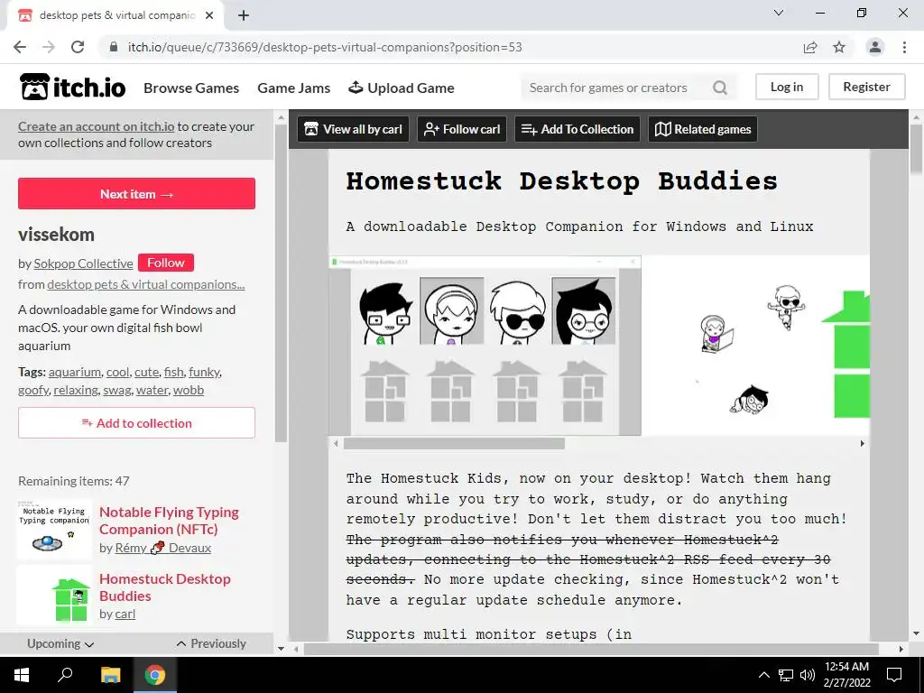Open Chrome three-dot menu
Viewport: 924px width, 693px height.
tap(904, 47)
